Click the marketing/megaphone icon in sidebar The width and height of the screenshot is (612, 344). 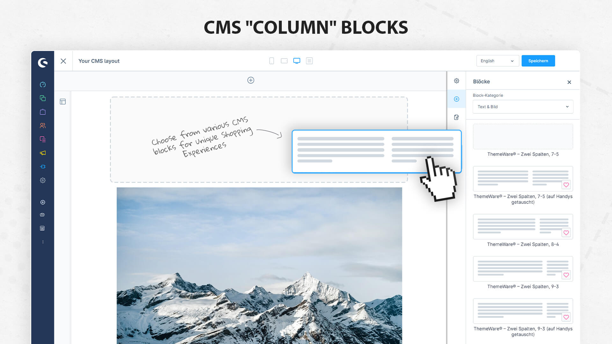42,153
